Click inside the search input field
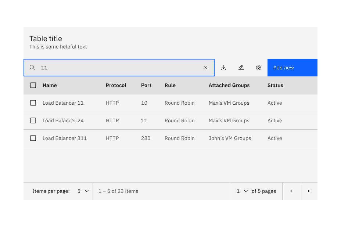 coord(110,68)
